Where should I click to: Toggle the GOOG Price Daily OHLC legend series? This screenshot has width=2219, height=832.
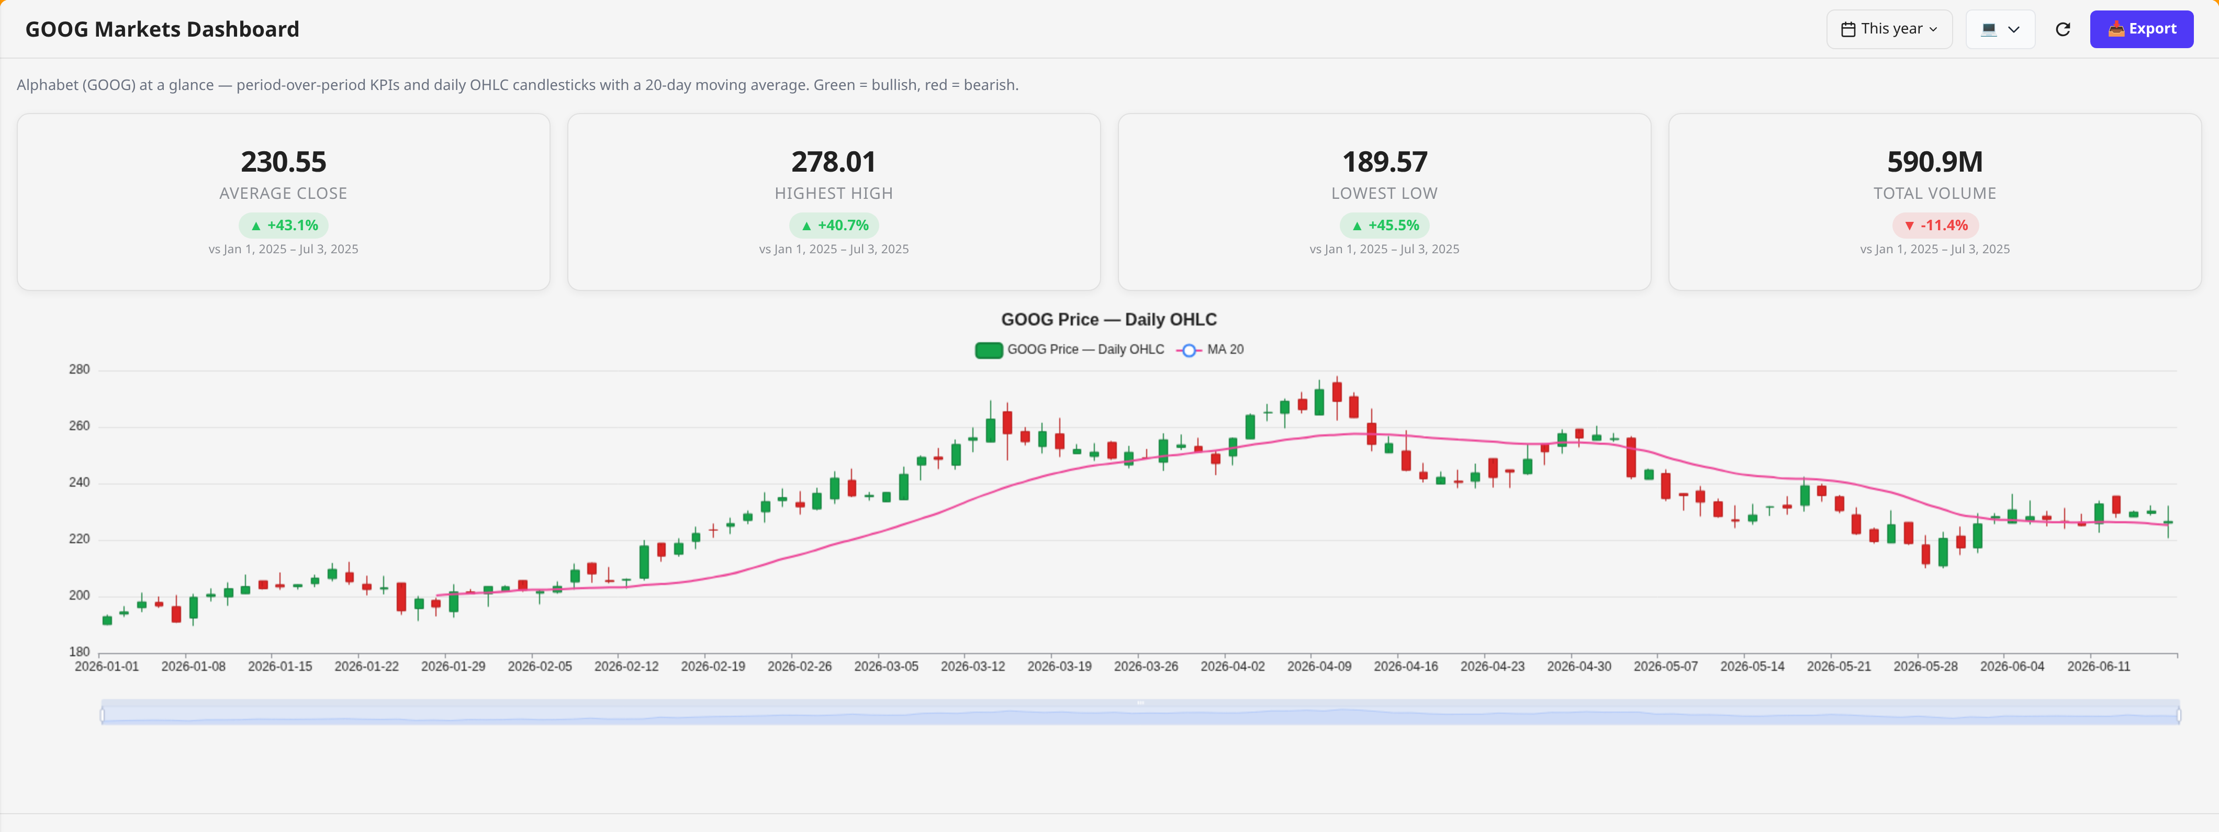pos(1069,350)
